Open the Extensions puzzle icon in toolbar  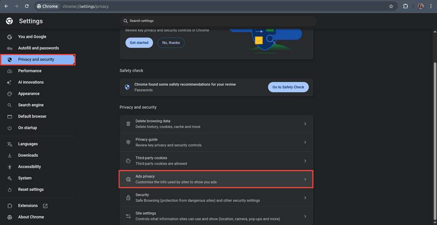tap(406, 7)
